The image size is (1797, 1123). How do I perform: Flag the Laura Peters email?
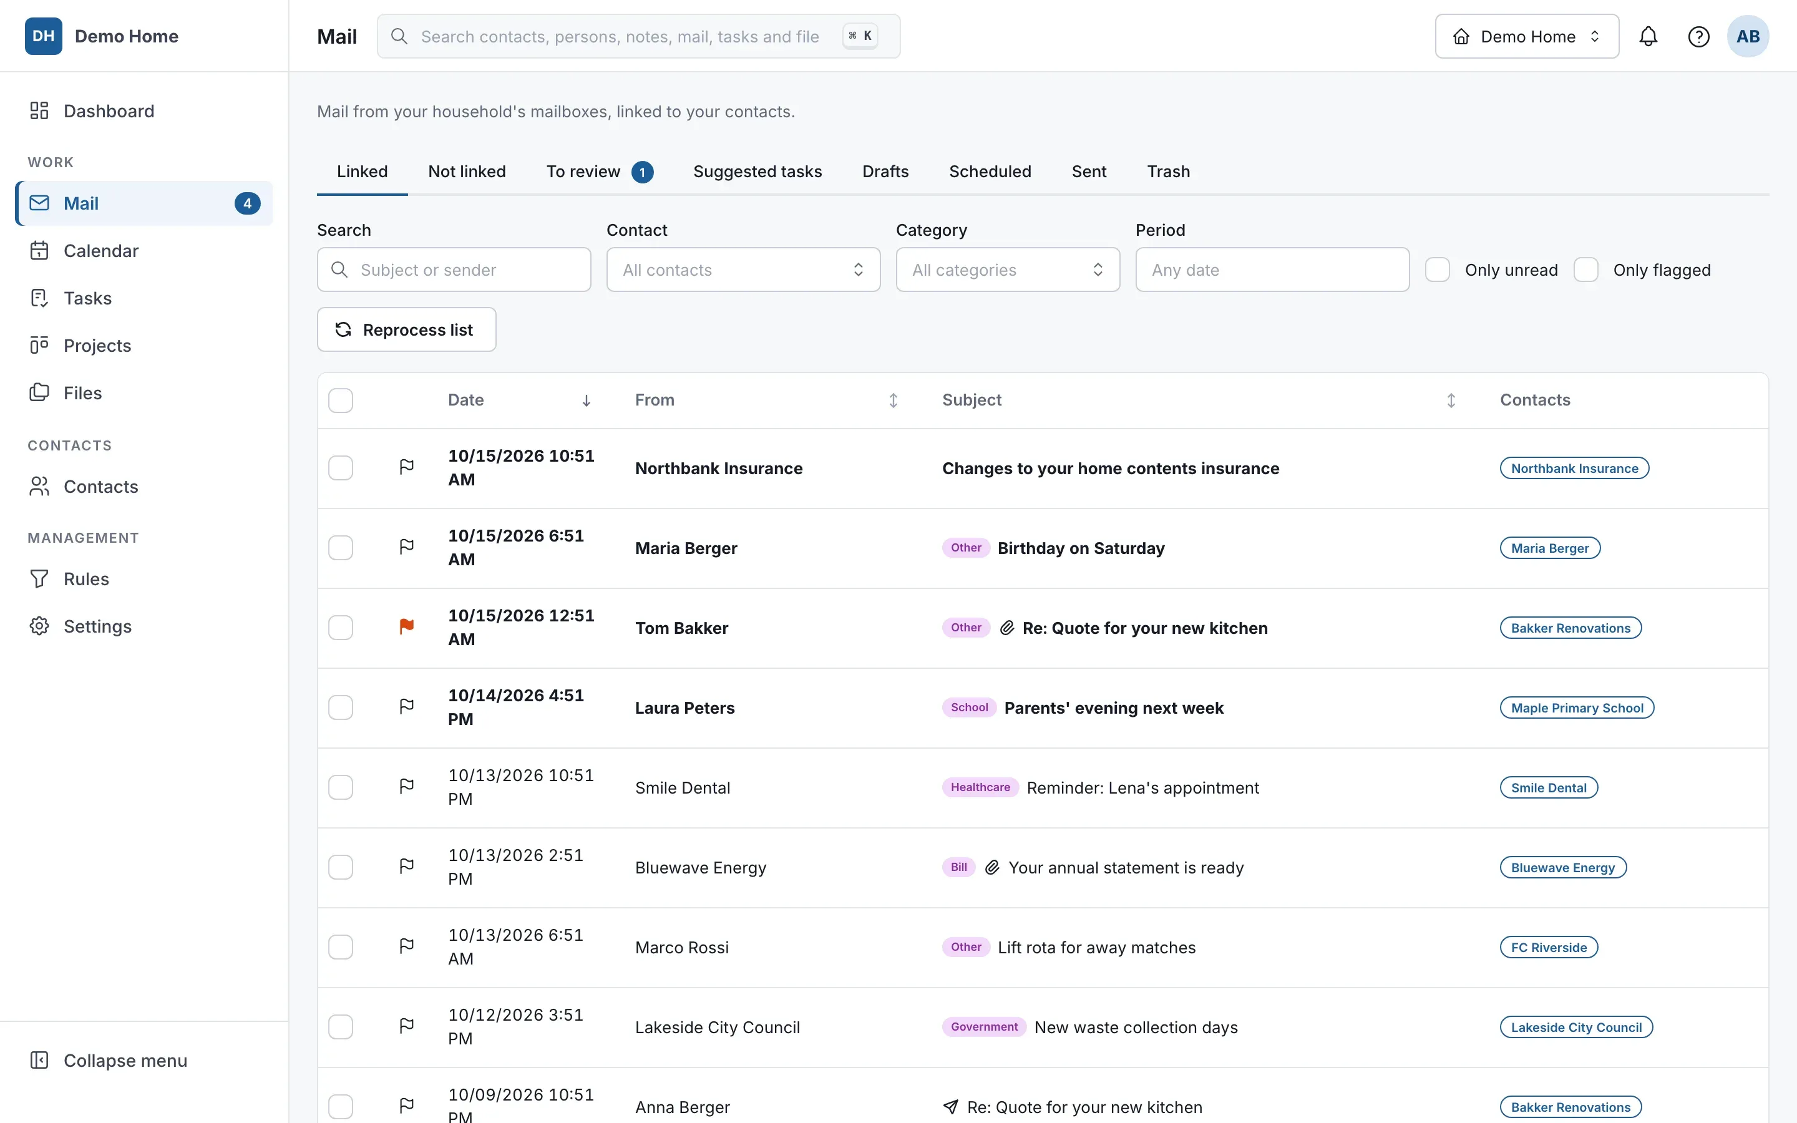(406, 706)
